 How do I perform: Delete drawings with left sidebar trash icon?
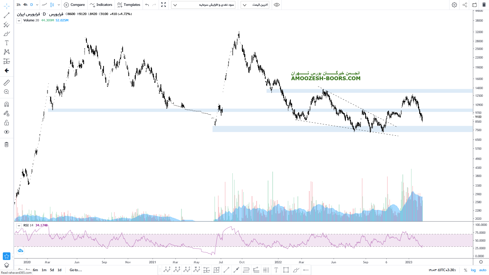tap(7, 145)
